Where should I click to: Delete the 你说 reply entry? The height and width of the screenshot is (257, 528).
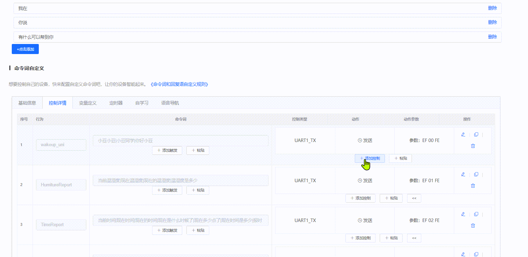tap(492, 23)
